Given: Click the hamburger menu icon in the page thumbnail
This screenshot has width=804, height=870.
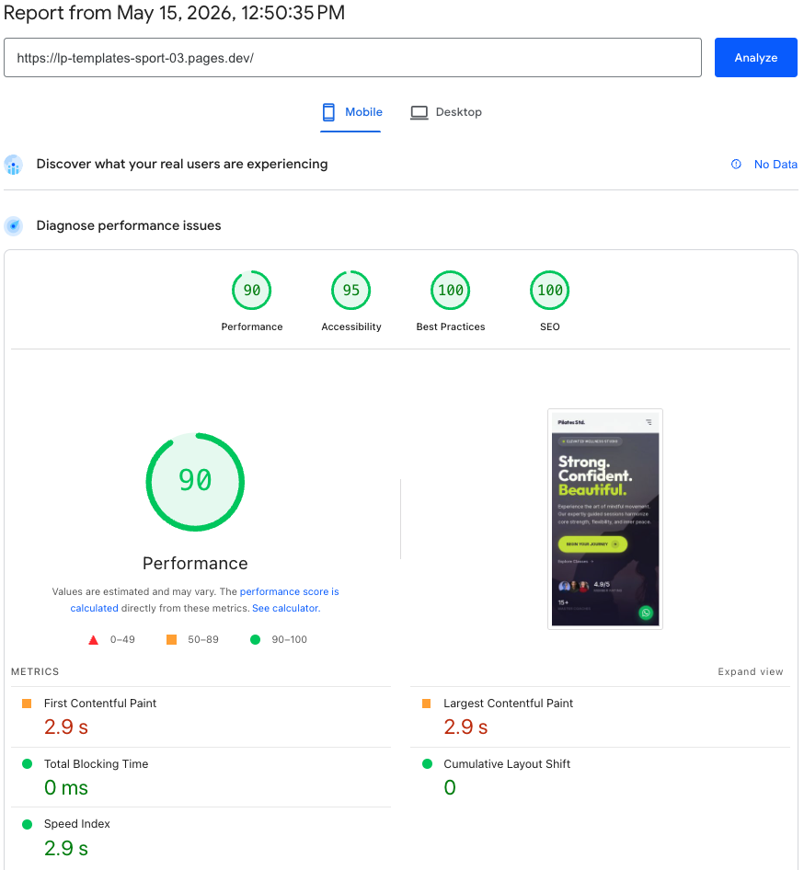Looking at the screenshot, I should tap(649, 422).
